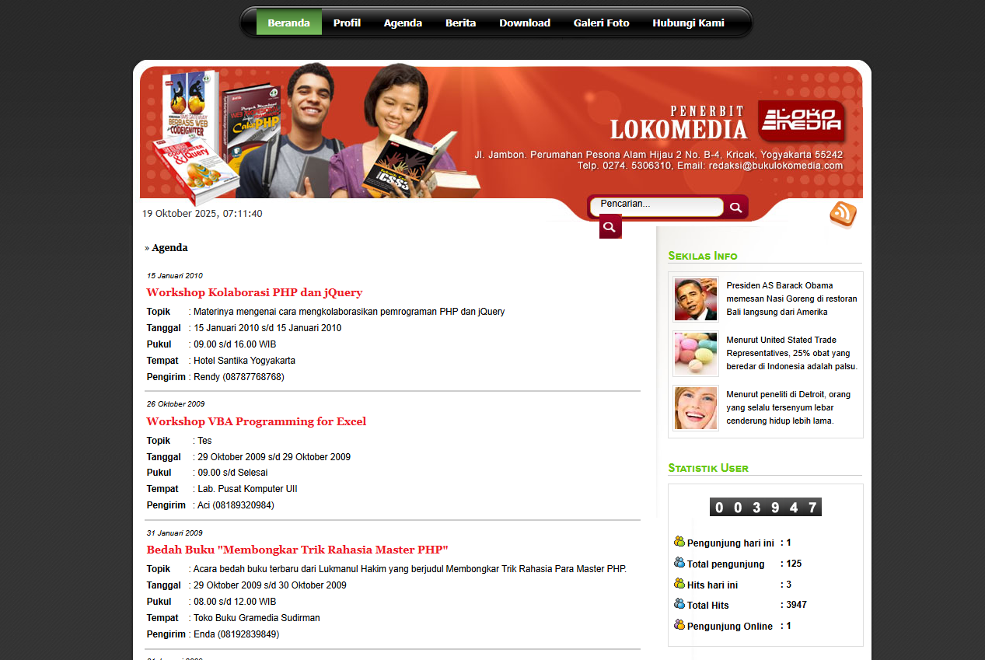Click the magnifier button inside search bar
Screen dimensions: 985x660
tap(735, 207)
